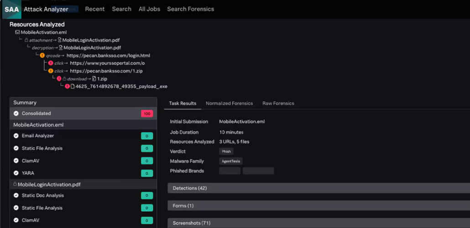470x228 pixels.
Task: Click checkmark icon beside Email Analyzer
Action: pyautogui.click(x=16, y=136)
